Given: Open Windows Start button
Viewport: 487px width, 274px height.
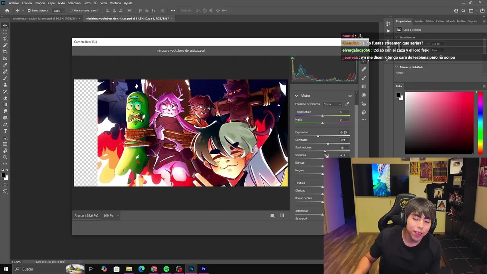Looking at the screenshot, I should [x=6, y=269].
